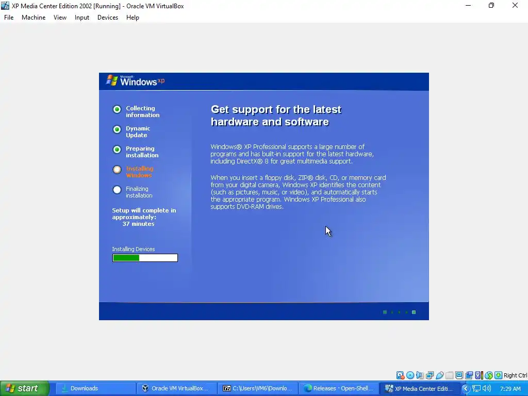
Task: Open the Devices menu
Action: tap(108, 18)
